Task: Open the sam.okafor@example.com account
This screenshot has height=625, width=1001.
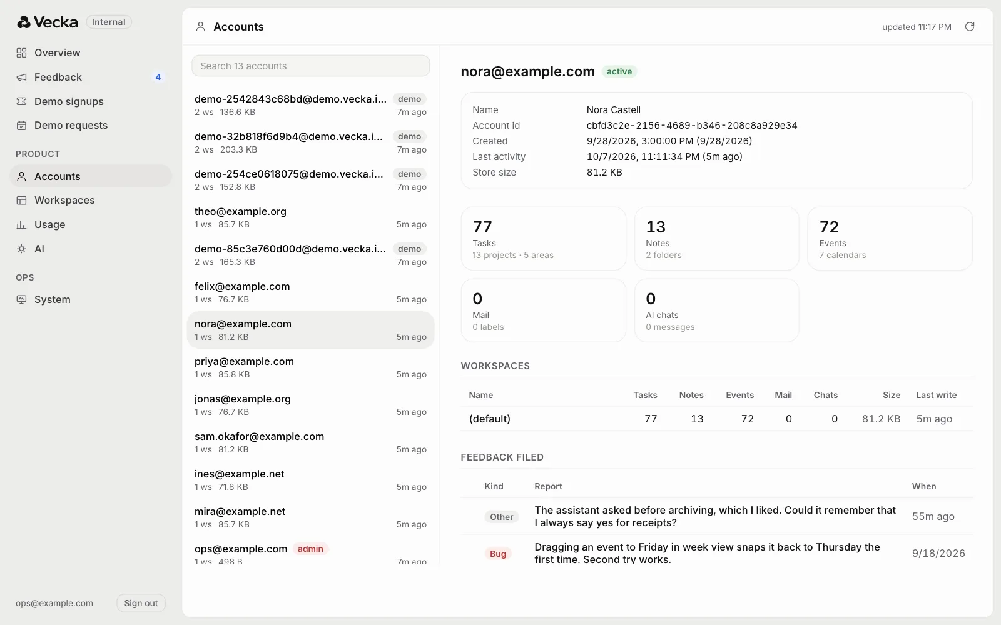Action: point(310,442)
